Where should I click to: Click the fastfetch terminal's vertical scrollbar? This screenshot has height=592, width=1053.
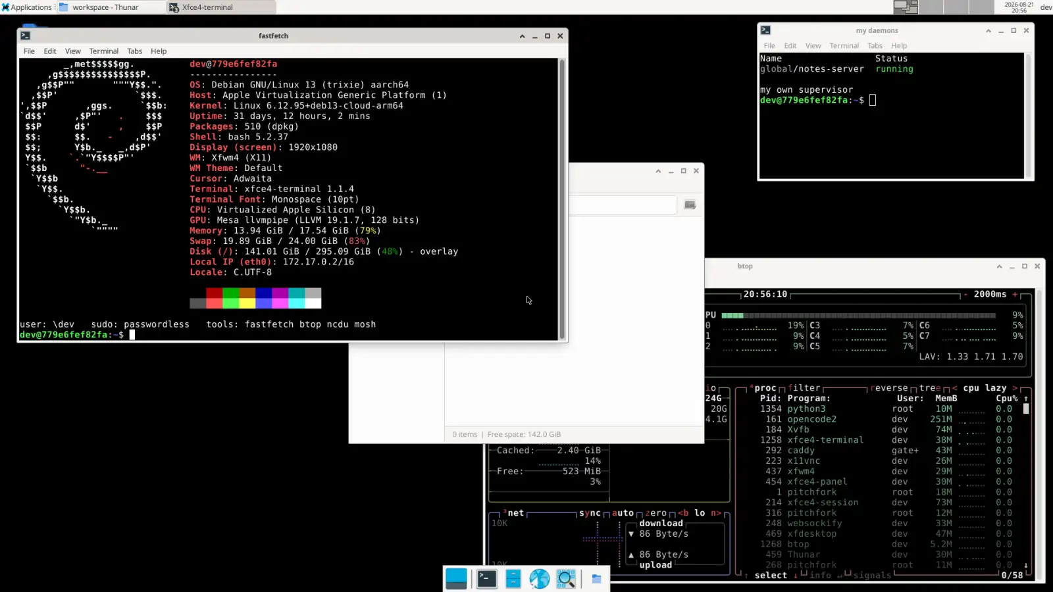pos(562,199)
